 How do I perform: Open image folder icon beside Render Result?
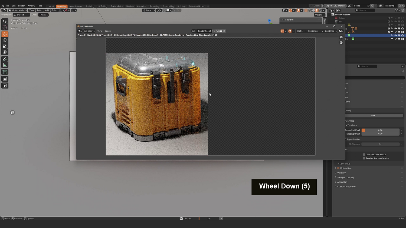click(x=221, y=31)
